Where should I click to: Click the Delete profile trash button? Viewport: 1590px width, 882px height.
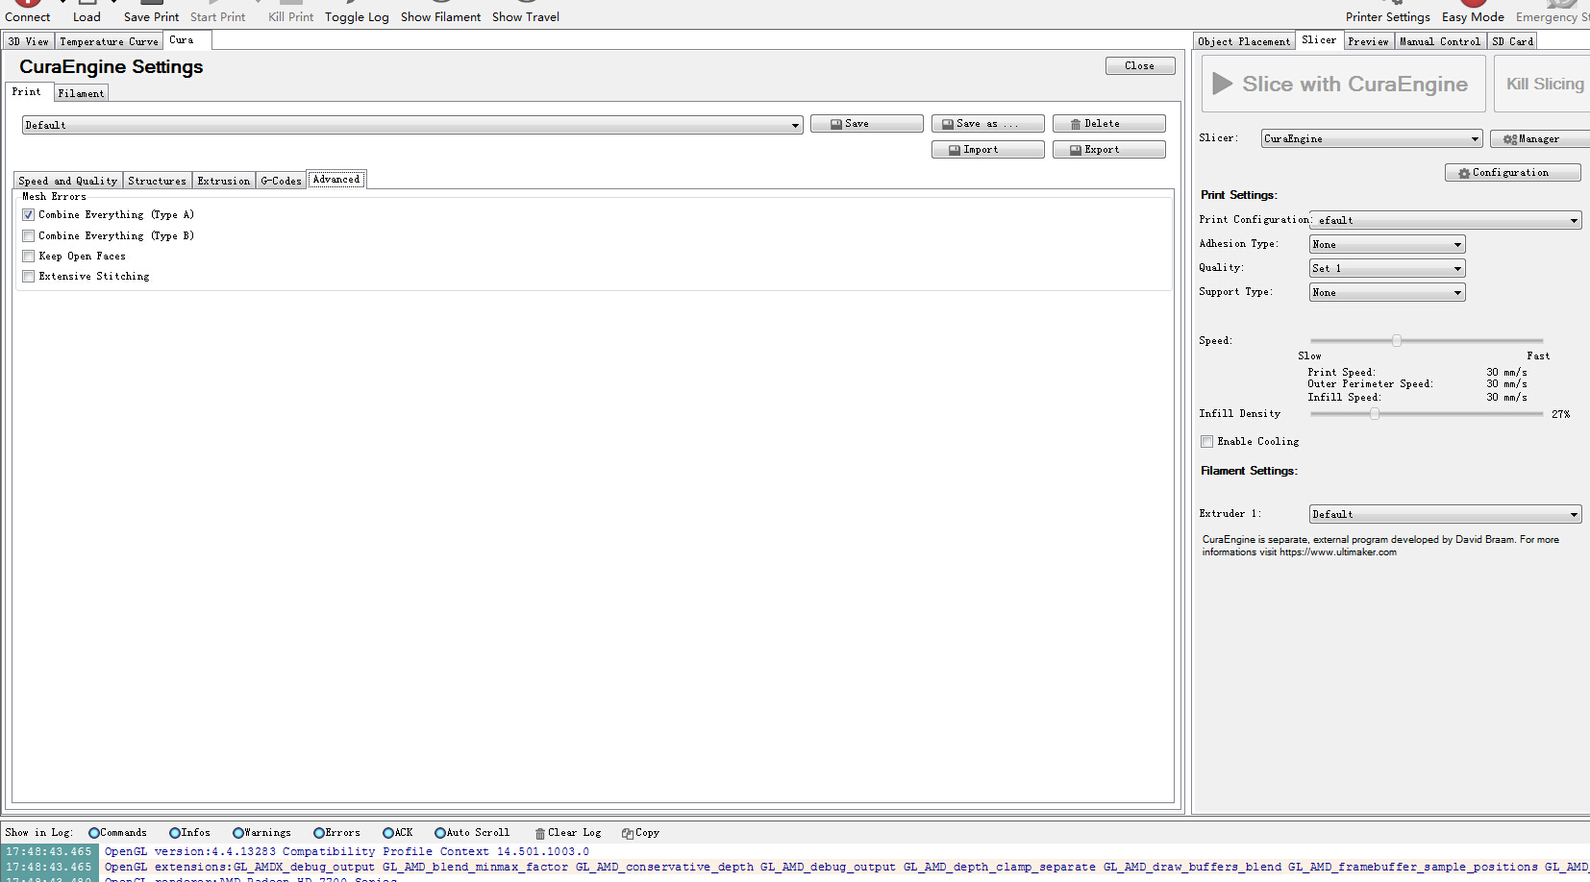click(x=1108, y=124)
